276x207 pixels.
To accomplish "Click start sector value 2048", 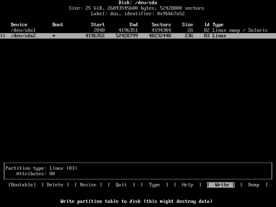I will (99, 30).
